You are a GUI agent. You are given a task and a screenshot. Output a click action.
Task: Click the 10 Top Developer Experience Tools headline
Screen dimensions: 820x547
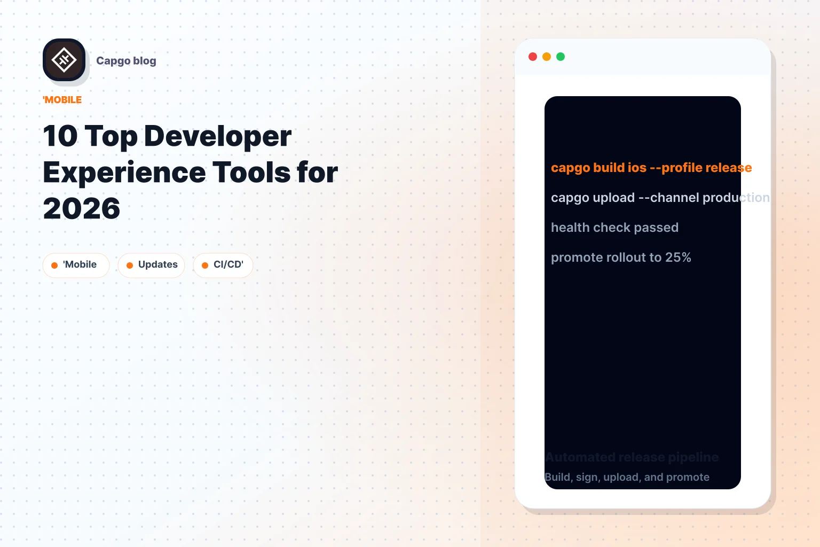coord(190,172)
